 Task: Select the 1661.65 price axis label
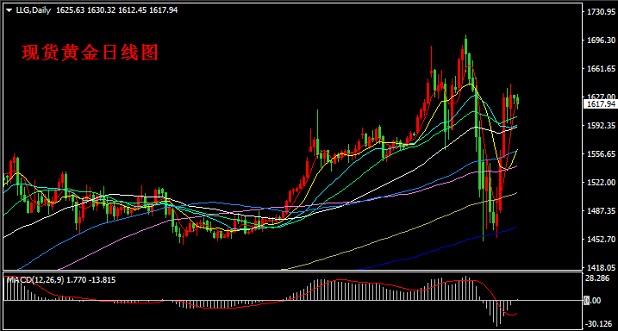(601, 69)
